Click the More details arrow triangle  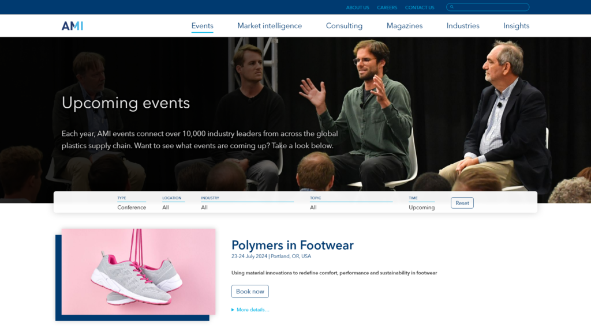pyautogui.click(x=233, y=310)
